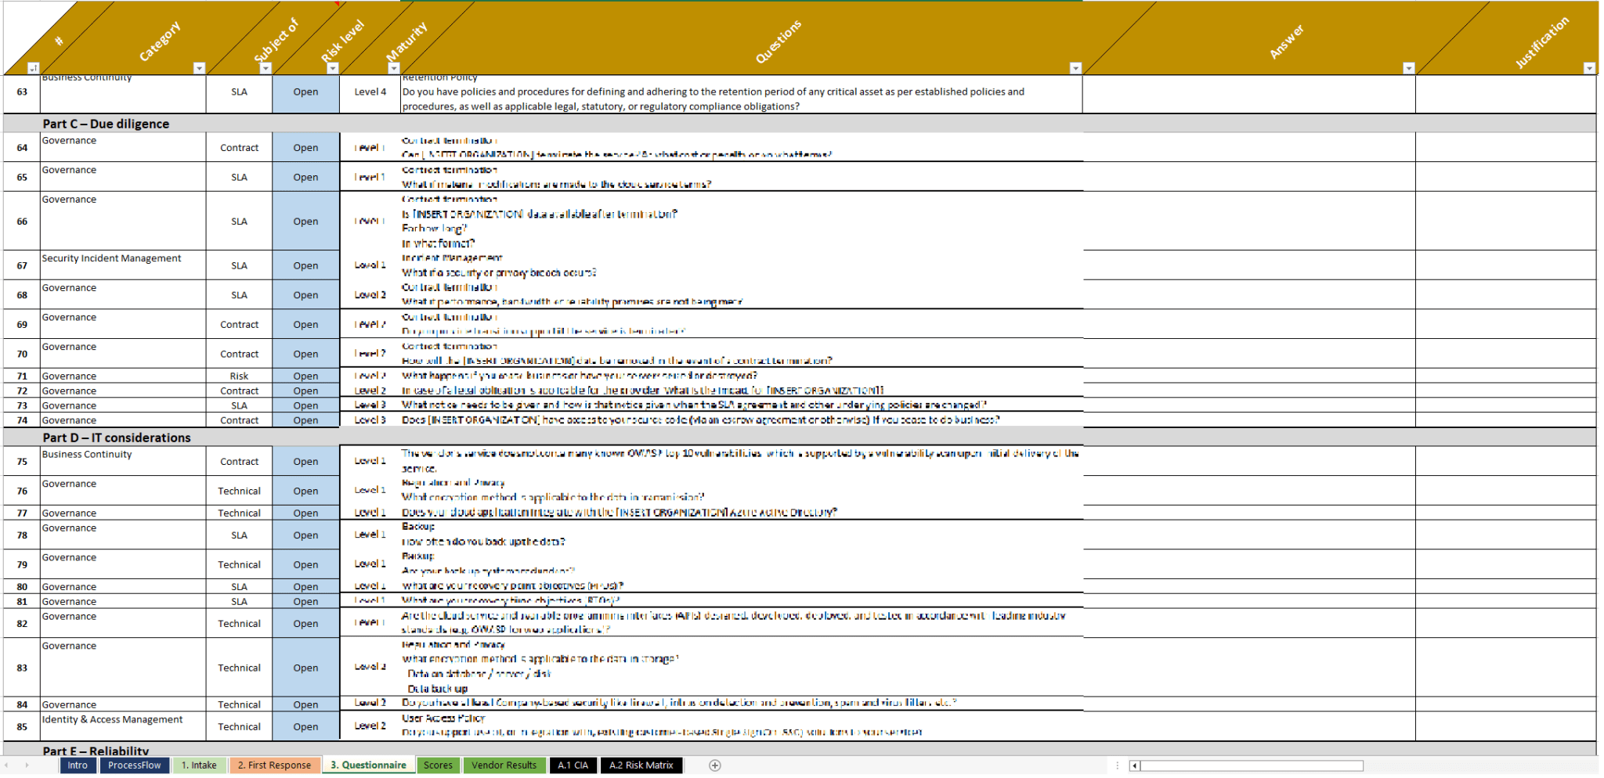This screenshot has height=778, width=1604.
Task: Expand the Risk level filter dropdown
Action: point(334,68)
